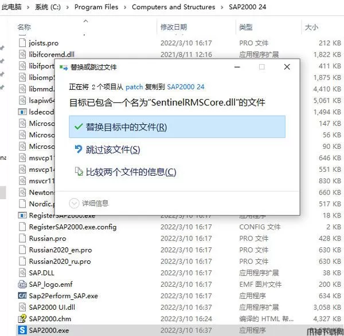Navigate to This PC in breadcrumb
This screenshot has width=344, height=336.
(x=11, y=7)
